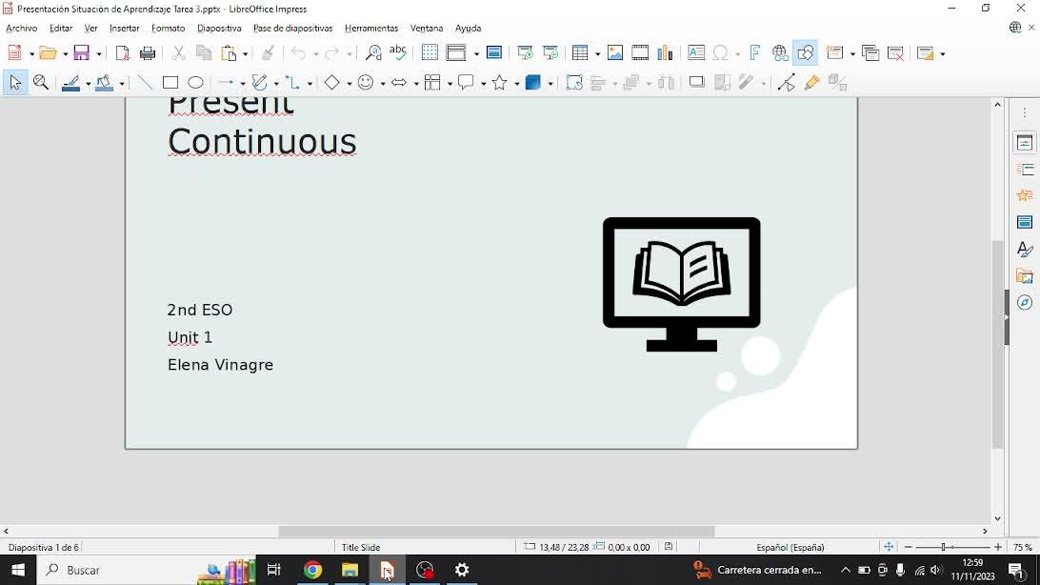Start slideshow from first slide

coord(525,53)
